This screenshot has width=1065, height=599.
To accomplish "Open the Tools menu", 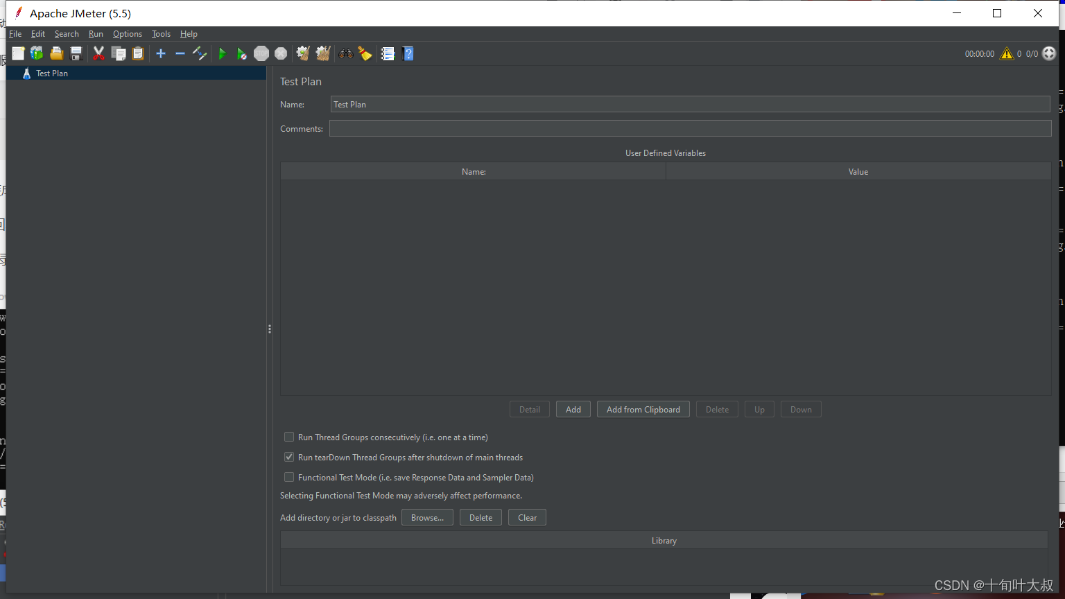I will (x=161, y=33).
